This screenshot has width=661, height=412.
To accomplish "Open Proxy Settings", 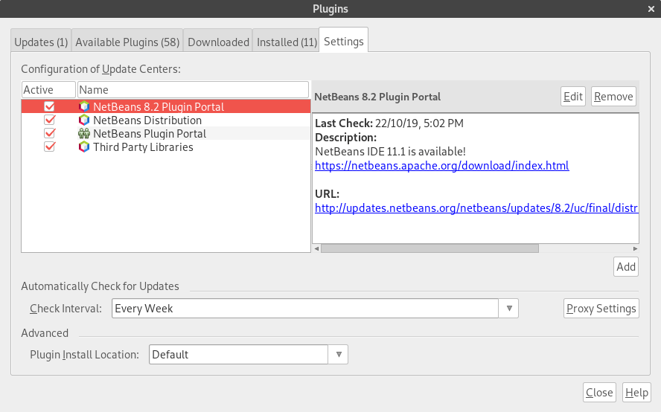I will coord(601,309).
